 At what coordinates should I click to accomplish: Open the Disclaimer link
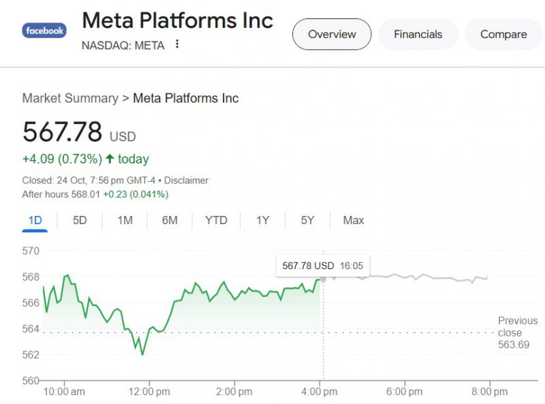(x=187, y=181)
